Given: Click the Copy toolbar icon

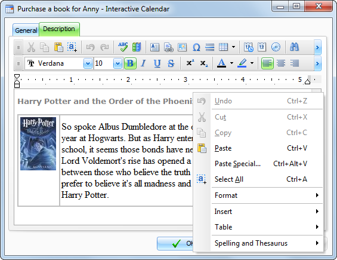Looking at the screenshot, I should (45, 47).
